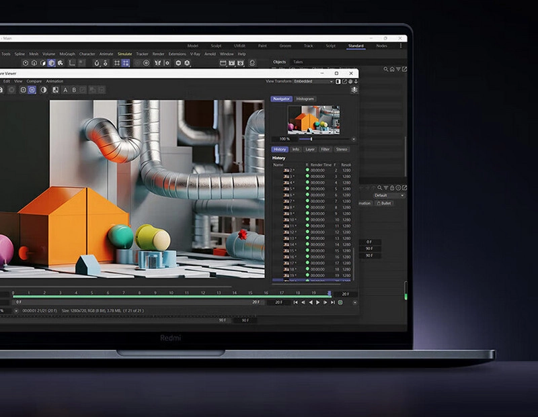The height and width of the screenshot is (417, 538).
Task: Switch to the Layer tab
Action: pos(310,149)
